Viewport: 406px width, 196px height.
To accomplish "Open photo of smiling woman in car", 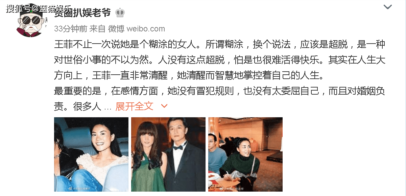I will (91, 154).
